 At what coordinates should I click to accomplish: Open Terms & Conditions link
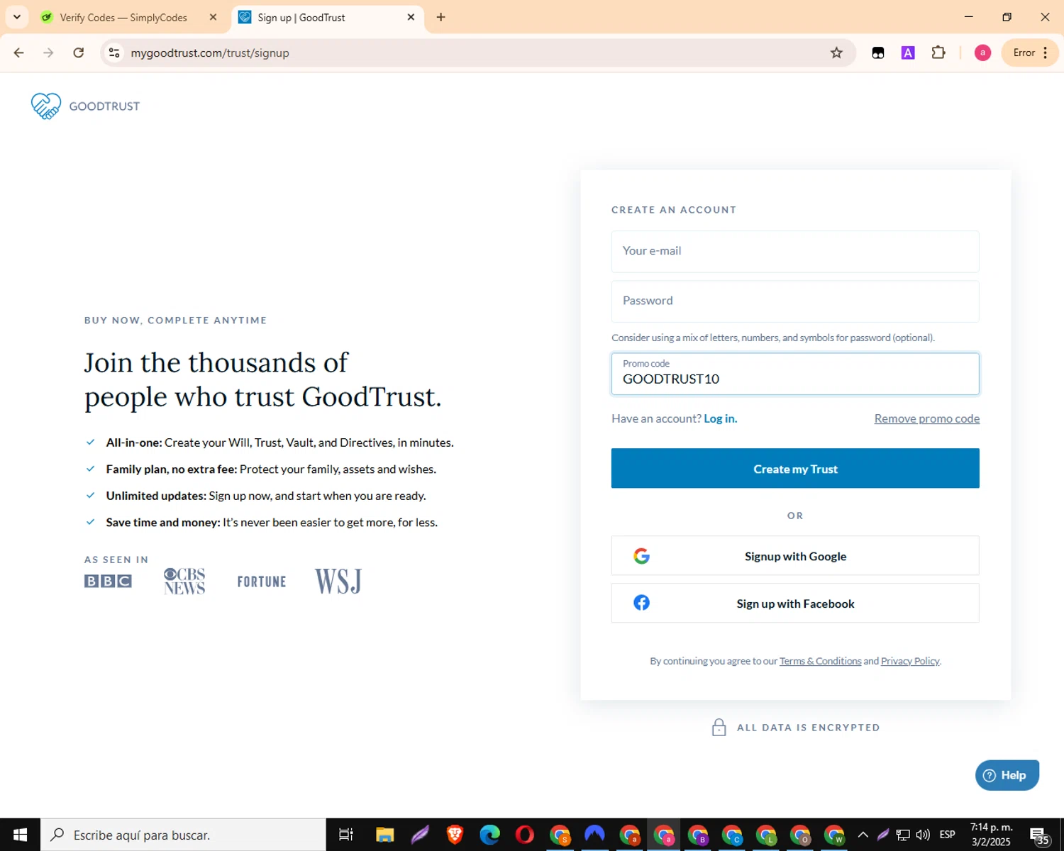pyautogui.click(x=820, y=661)
